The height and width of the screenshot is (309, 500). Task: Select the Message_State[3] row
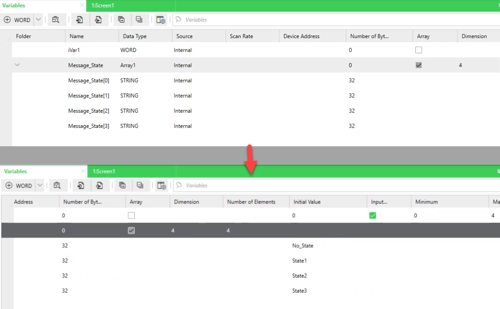[256, 126]
